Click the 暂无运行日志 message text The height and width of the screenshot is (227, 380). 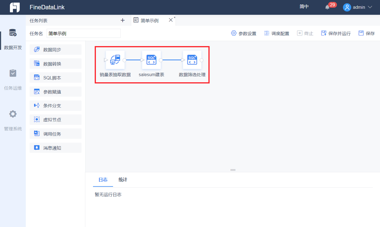pos(108,195)
